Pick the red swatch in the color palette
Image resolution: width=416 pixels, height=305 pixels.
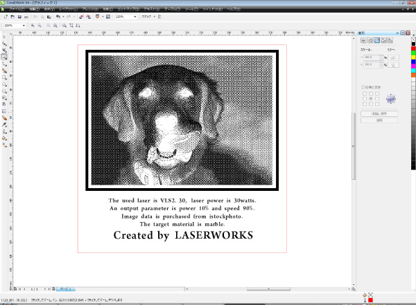(x=413, y=48)
